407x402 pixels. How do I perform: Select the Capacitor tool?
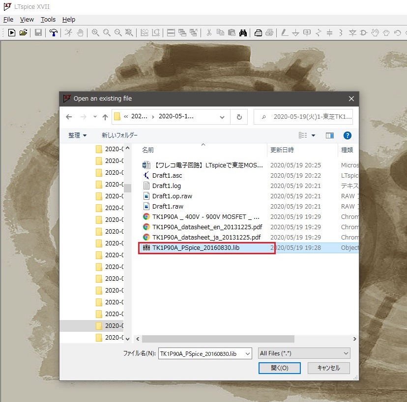(330, 33)
